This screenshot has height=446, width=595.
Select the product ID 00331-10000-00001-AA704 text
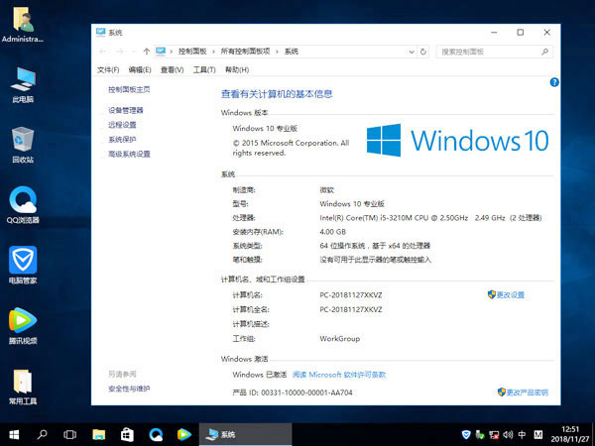(306, 392)
